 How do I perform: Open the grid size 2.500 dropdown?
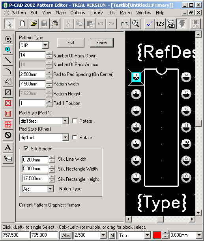click(103, 235)
